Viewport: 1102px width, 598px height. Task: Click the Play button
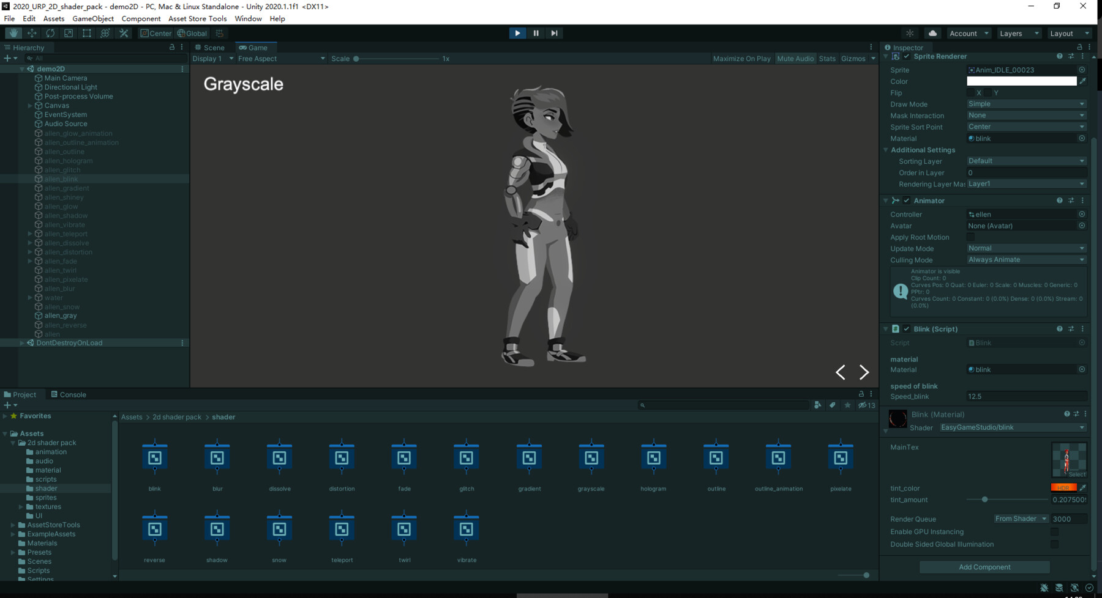coord(517,33)
